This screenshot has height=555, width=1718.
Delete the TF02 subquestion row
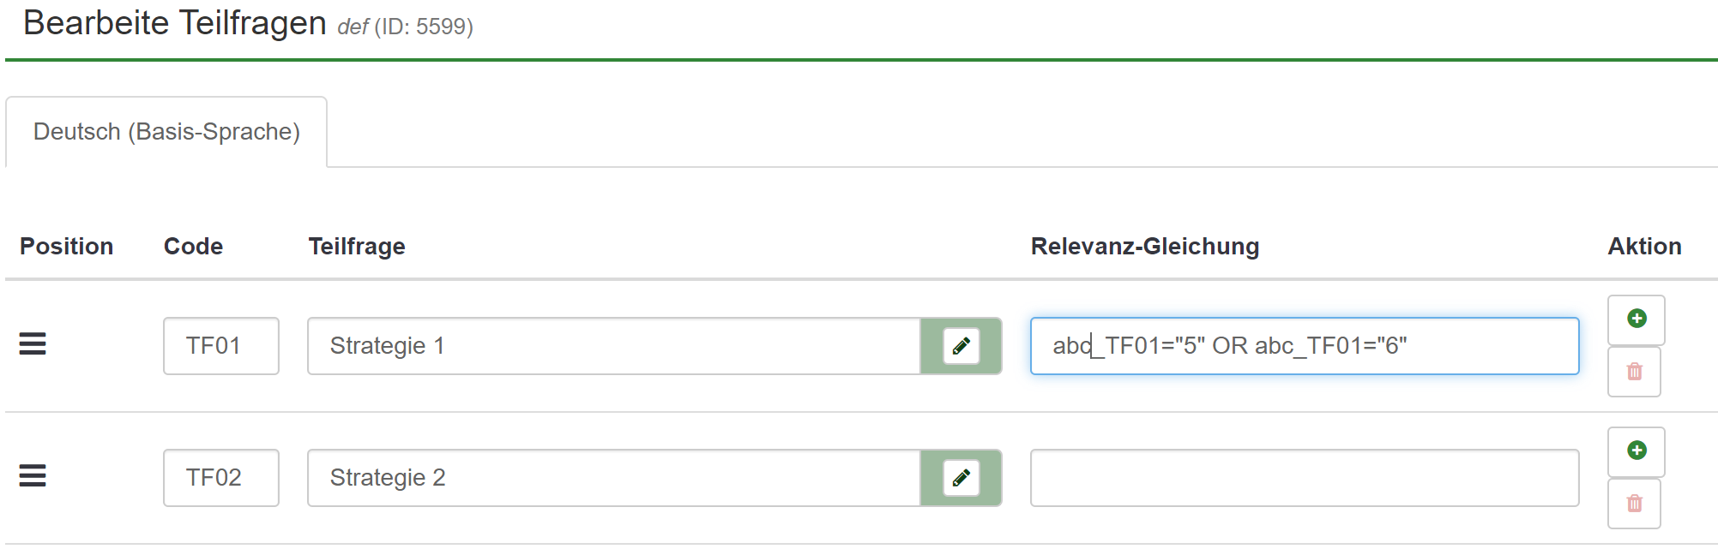(x=1634, y=504)
